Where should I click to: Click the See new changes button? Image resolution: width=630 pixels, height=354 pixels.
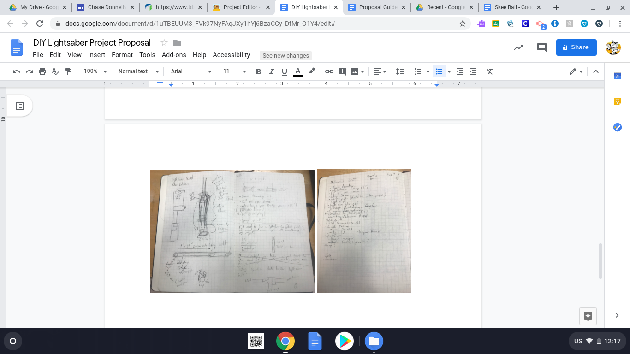tap(285, 56)
